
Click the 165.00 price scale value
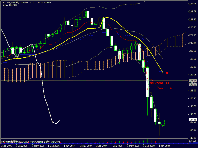[x=193, y=91]
